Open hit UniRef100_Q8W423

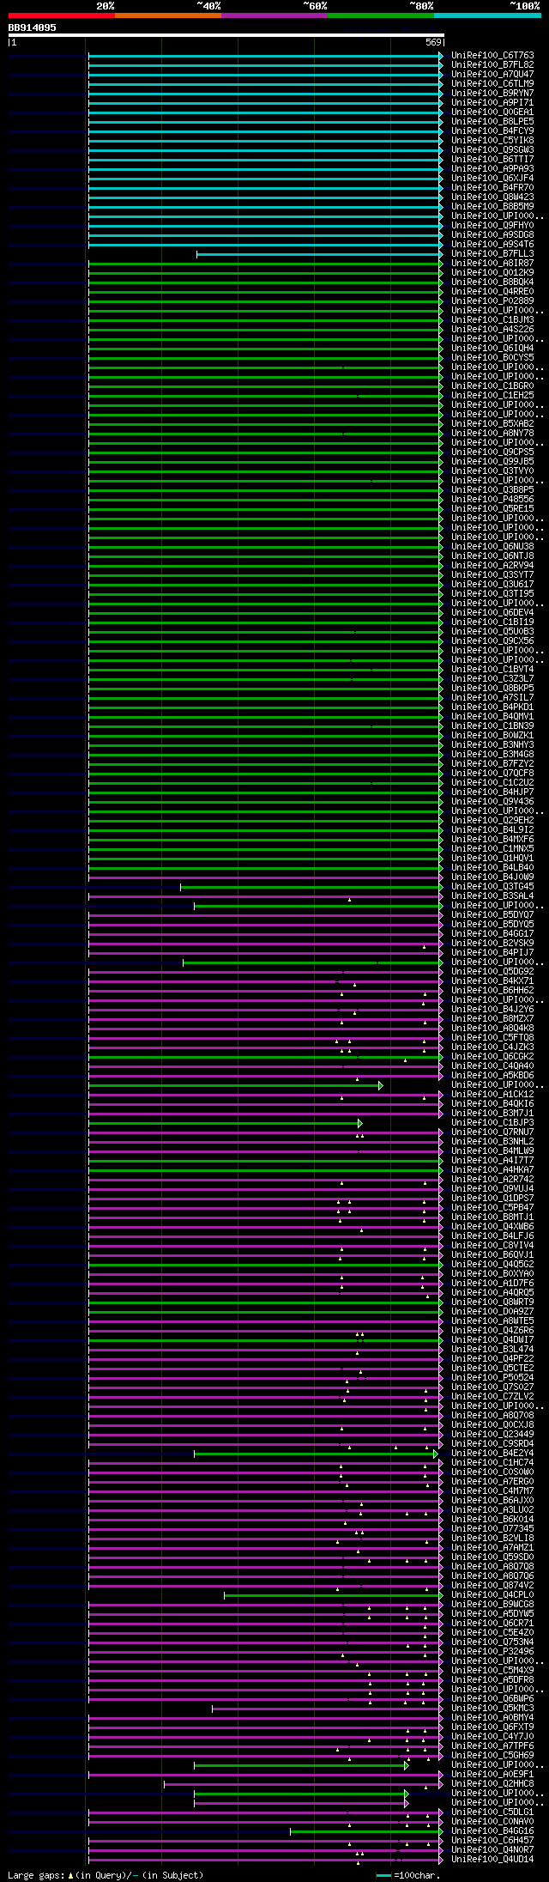pyautogui.click(x=492, y=197)
